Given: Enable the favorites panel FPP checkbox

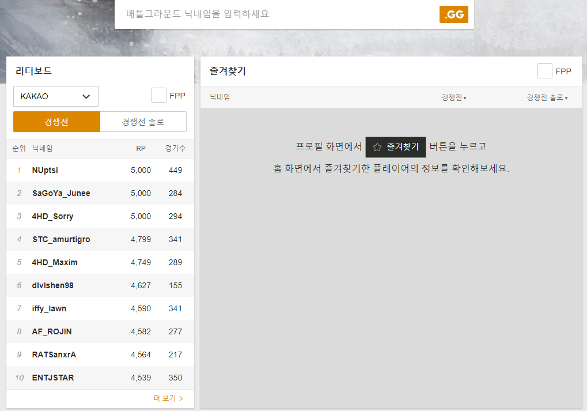Looking at the screenshot, I should tap(545, 71).
